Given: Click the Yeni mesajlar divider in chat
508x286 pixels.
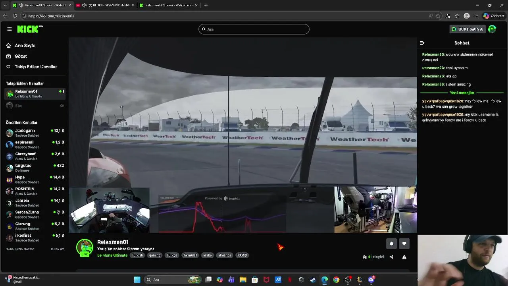Looking at the screenshot, I should 462,93.
